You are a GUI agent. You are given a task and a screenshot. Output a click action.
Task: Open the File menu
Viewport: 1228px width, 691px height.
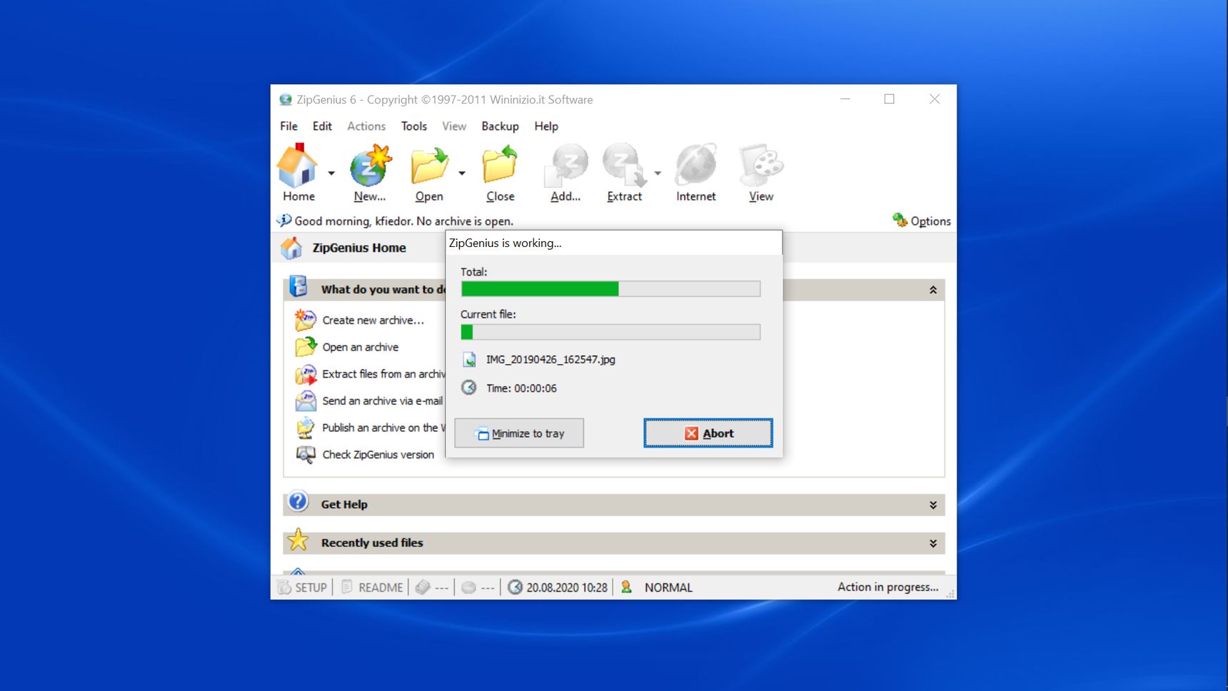click(x=288, y=126)
